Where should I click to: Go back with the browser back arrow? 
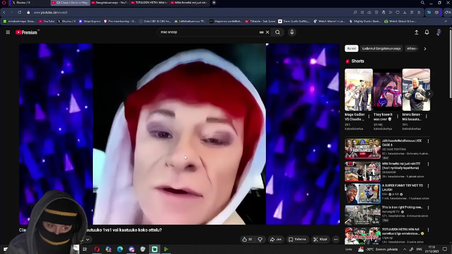(x=4, y=12)
